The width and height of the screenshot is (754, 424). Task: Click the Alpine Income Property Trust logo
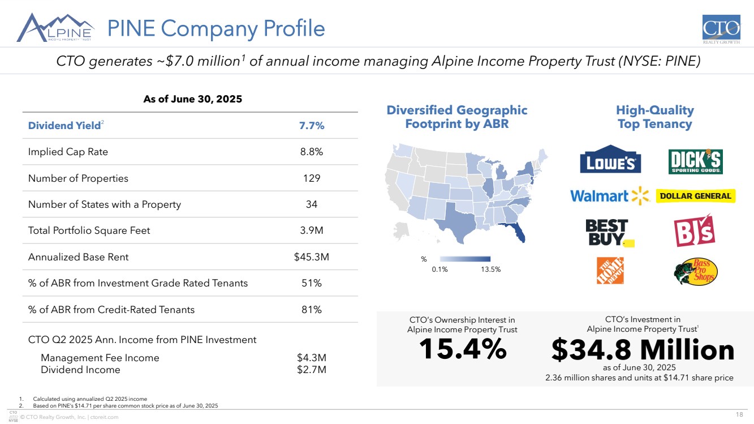coord(56,28)
